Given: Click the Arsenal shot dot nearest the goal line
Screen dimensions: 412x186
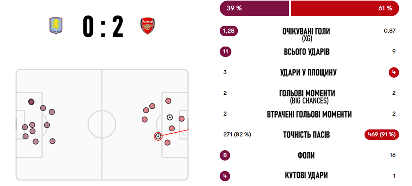Looking at the screenshot, I should (x=181, y=119).
